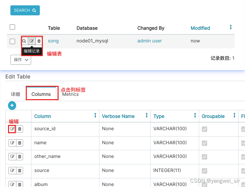Click the sort arrows next to Modified
Screen dimensions: 245x187
pos(231,27)
